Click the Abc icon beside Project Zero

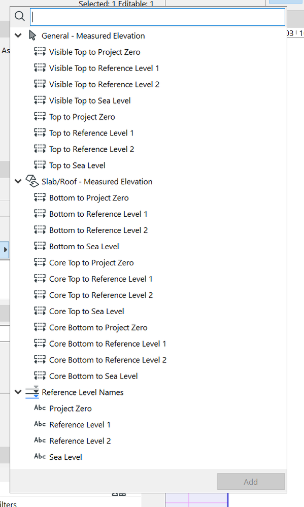40,408
